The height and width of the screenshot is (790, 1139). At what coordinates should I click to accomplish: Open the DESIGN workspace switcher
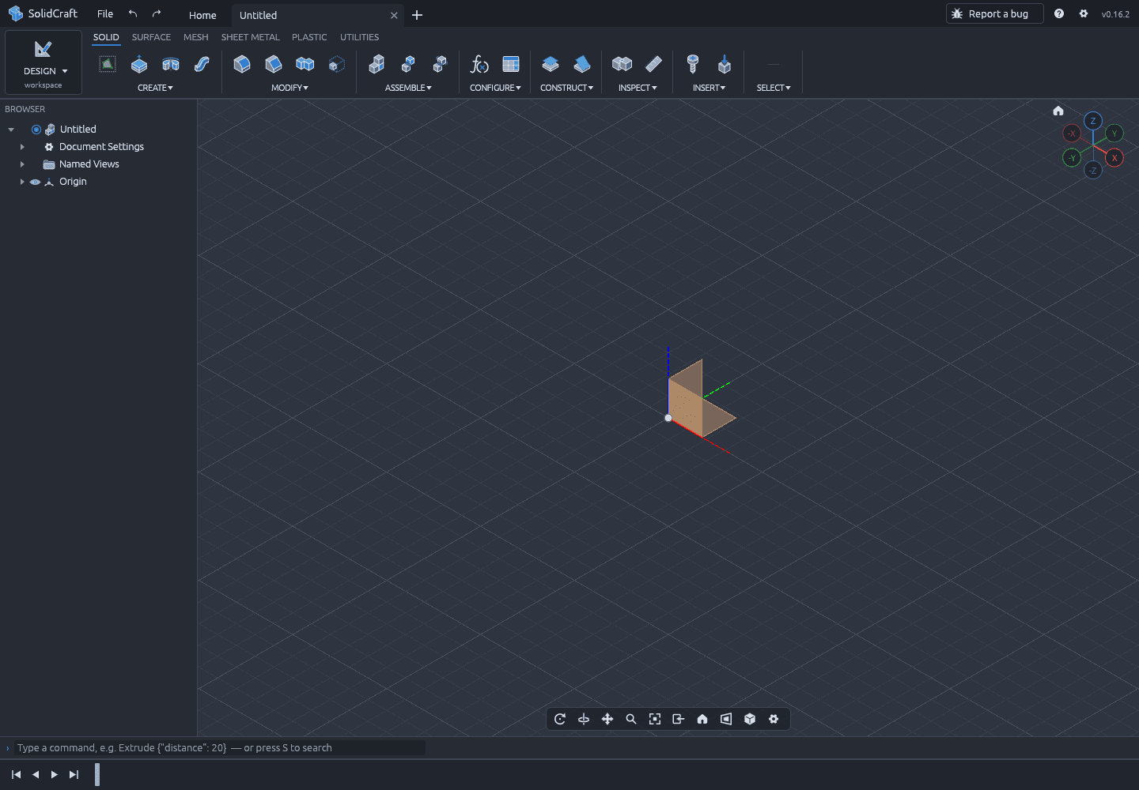[x=44, y=62]
